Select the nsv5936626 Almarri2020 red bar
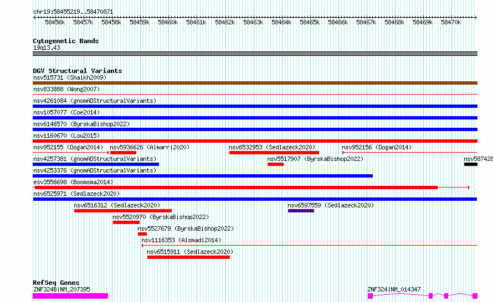The image size is (493, 302). pyautogui.click(x=123, y=153)
